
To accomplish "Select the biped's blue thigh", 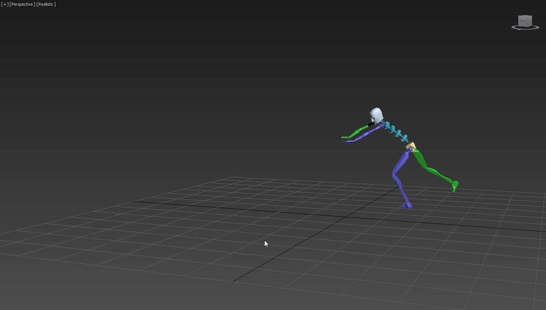I will click(402, 162).
